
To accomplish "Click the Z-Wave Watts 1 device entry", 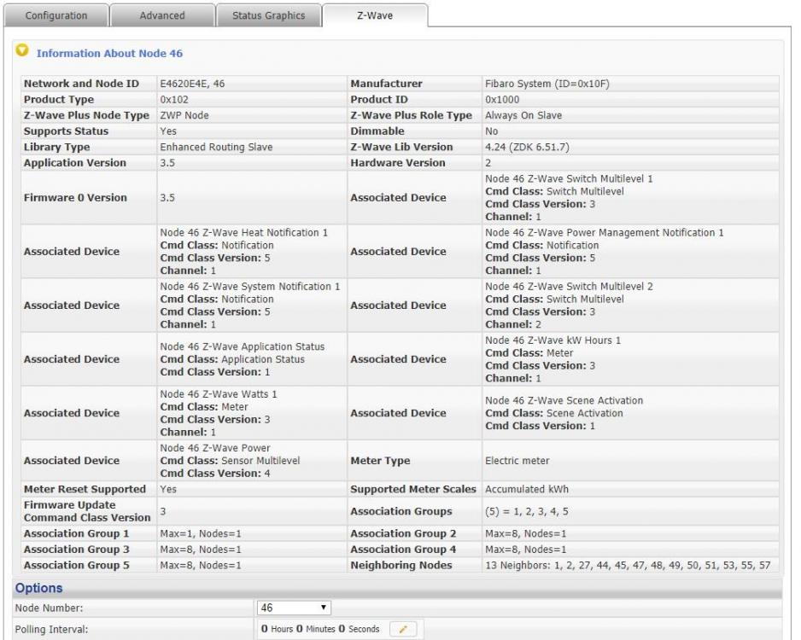I will tap(219, 394).
